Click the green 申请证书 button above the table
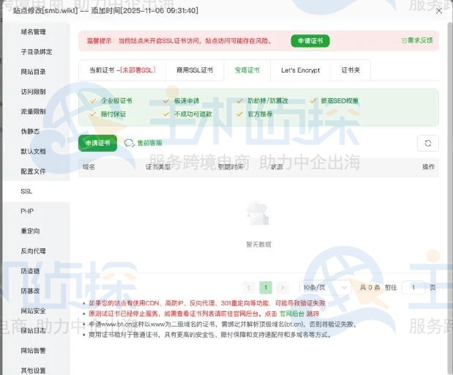Viewport: 453px width, 375px height. tap(97, 143)
